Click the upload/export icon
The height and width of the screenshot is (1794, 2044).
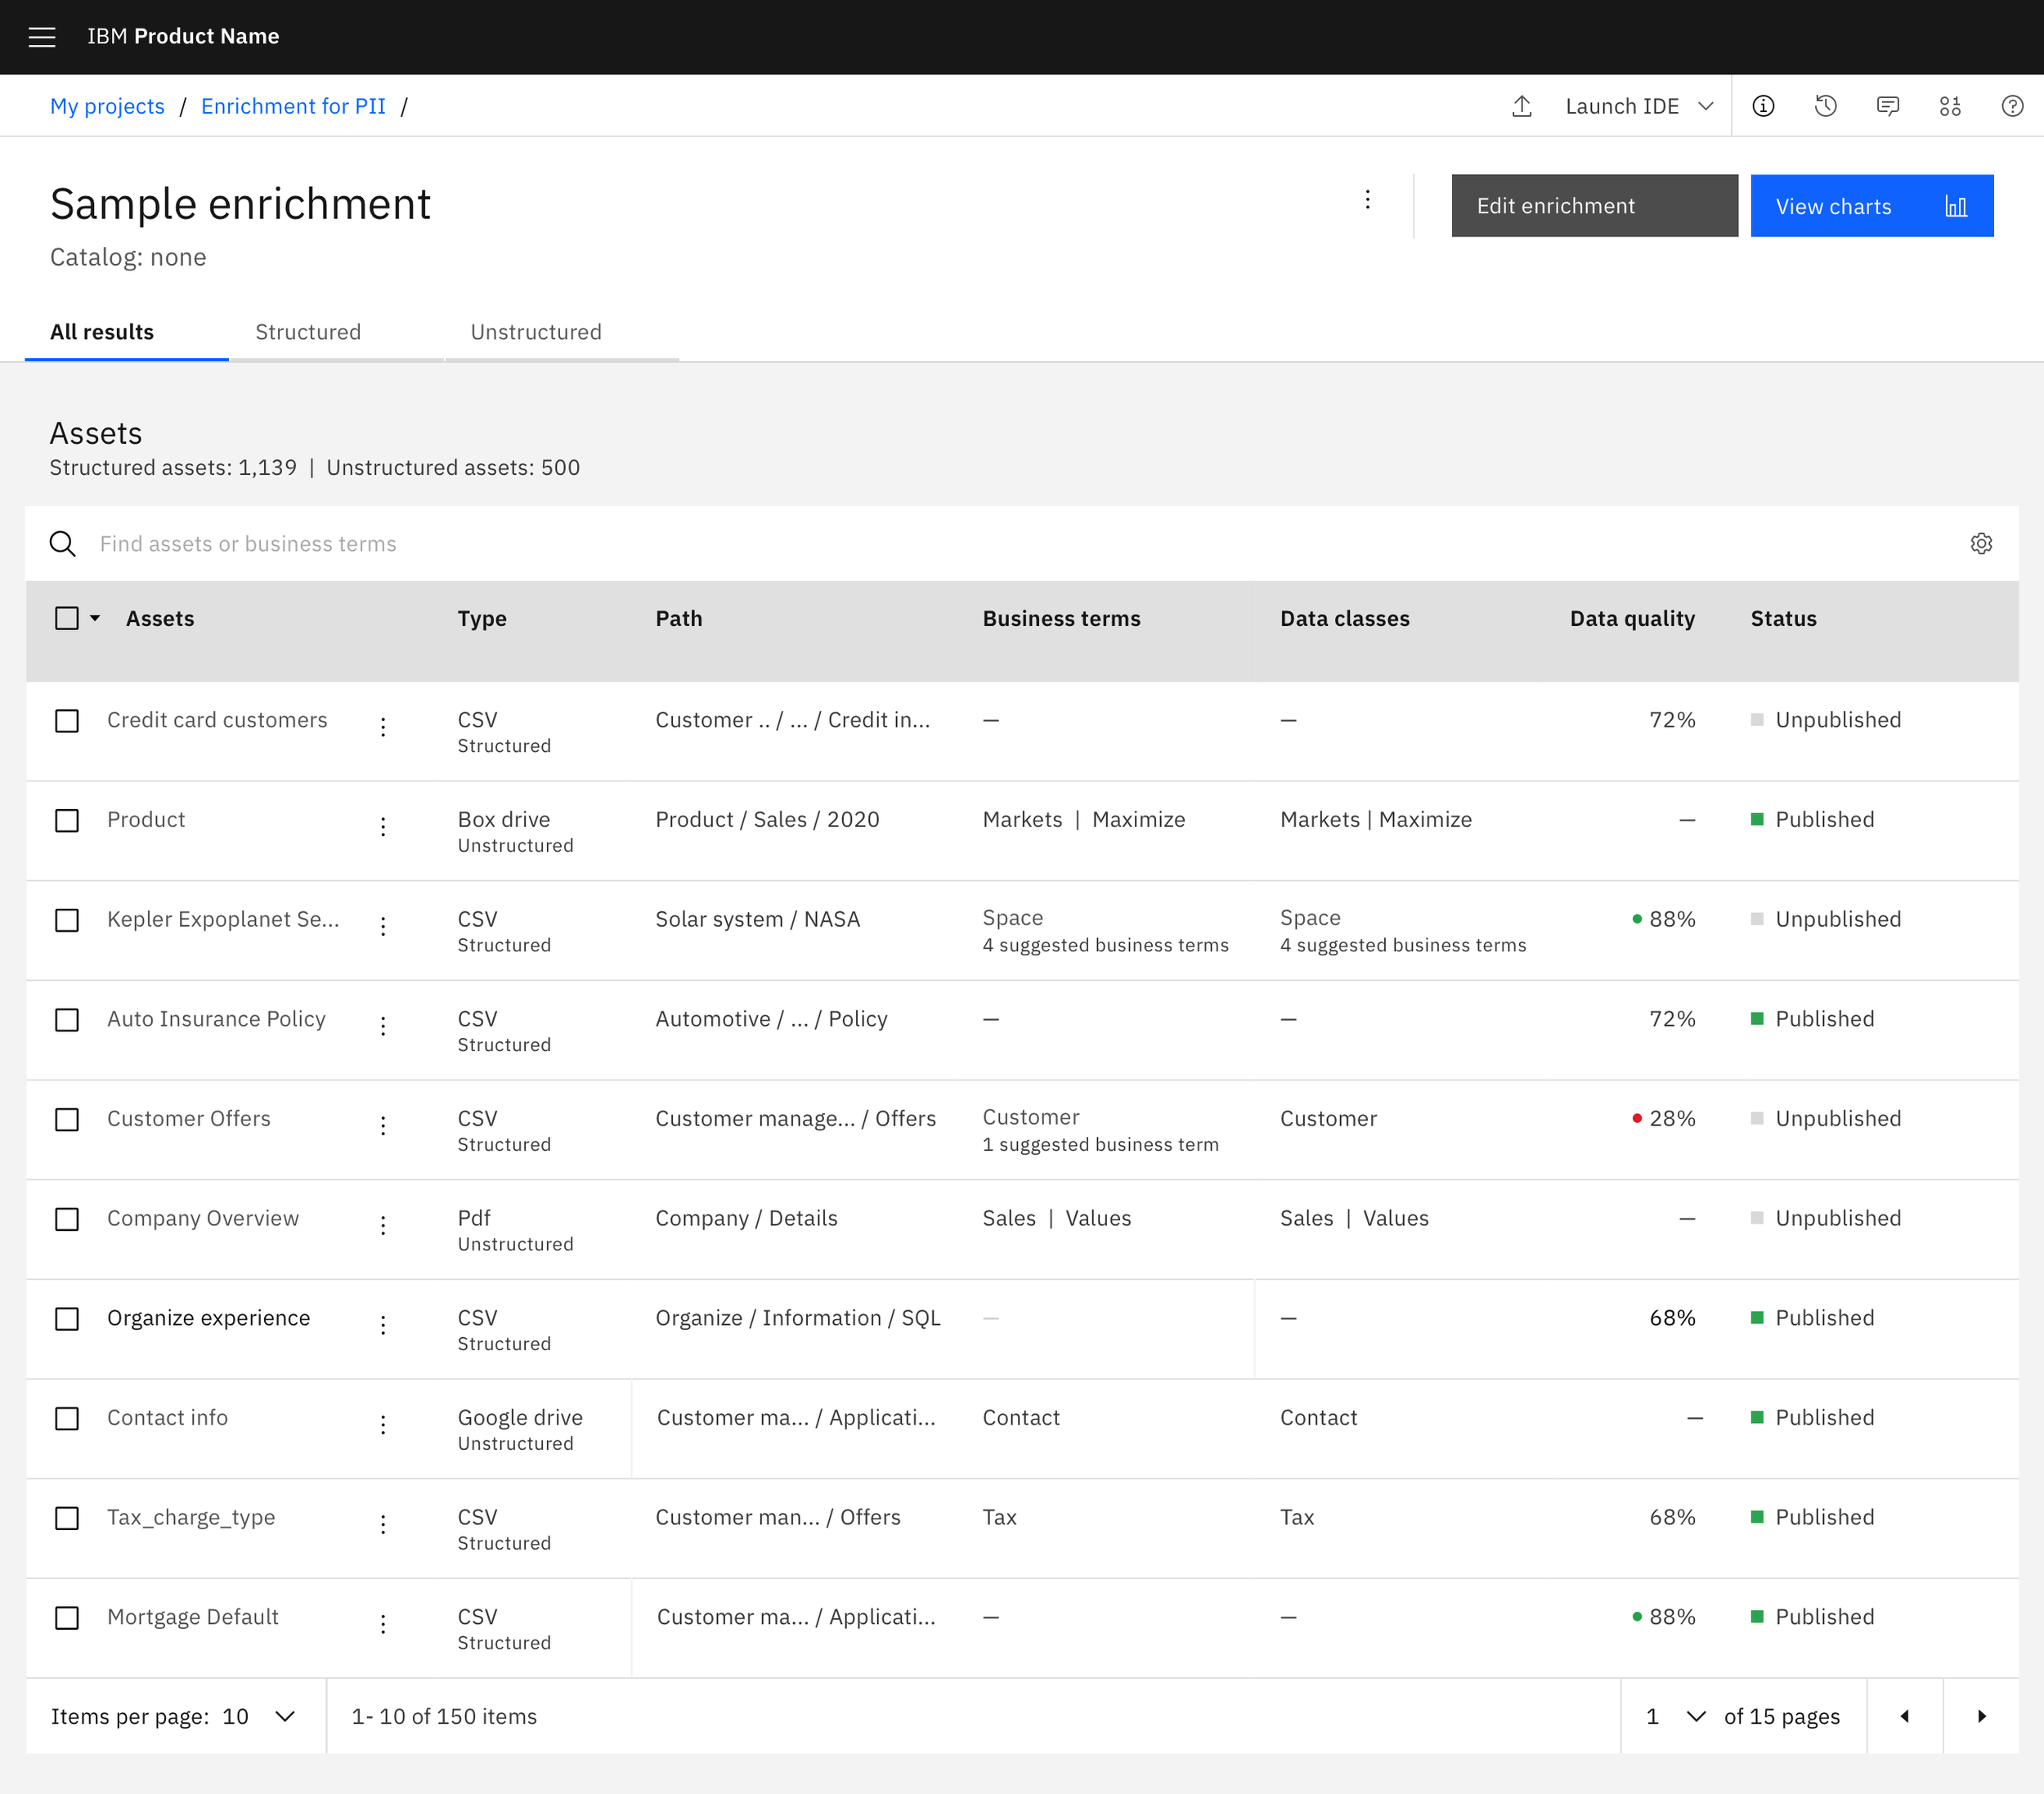1522,107
